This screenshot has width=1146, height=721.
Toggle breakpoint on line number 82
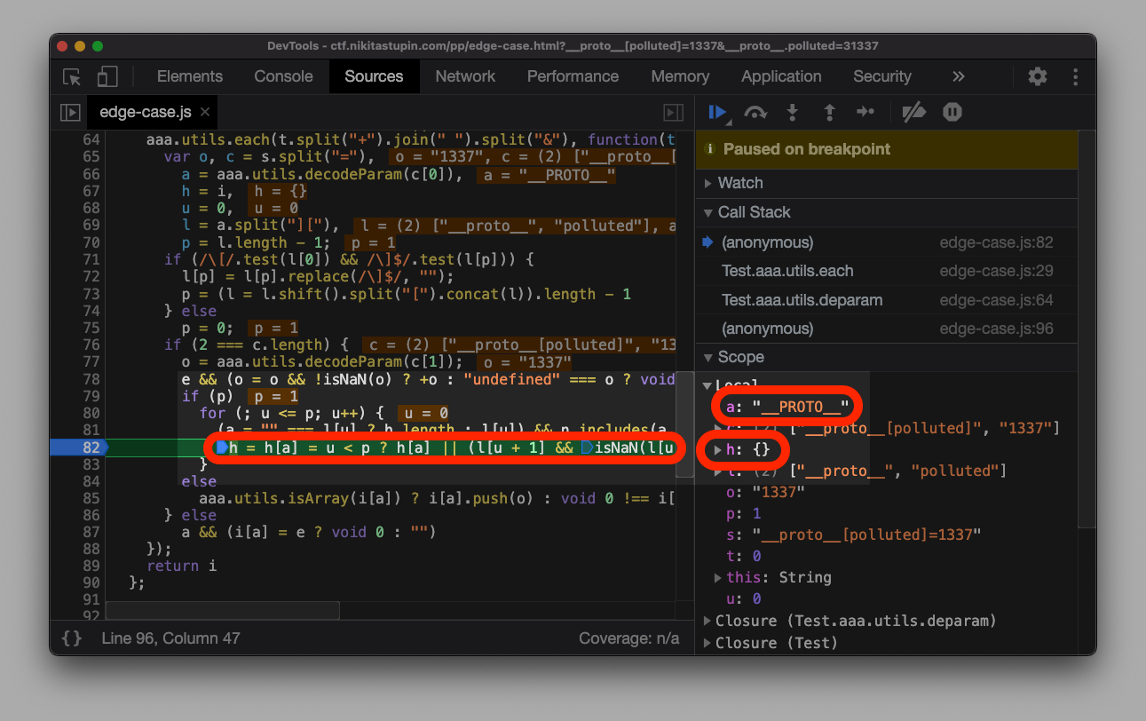tap(91, 447)
